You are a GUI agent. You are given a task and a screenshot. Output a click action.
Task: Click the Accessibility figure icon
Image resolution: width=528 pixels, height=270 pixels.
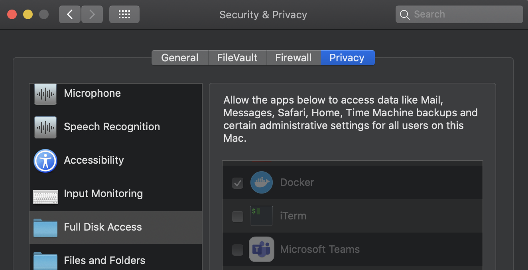click(45, 161)
